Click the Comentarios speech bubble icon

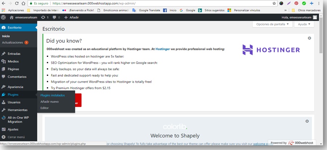[4, 77]
